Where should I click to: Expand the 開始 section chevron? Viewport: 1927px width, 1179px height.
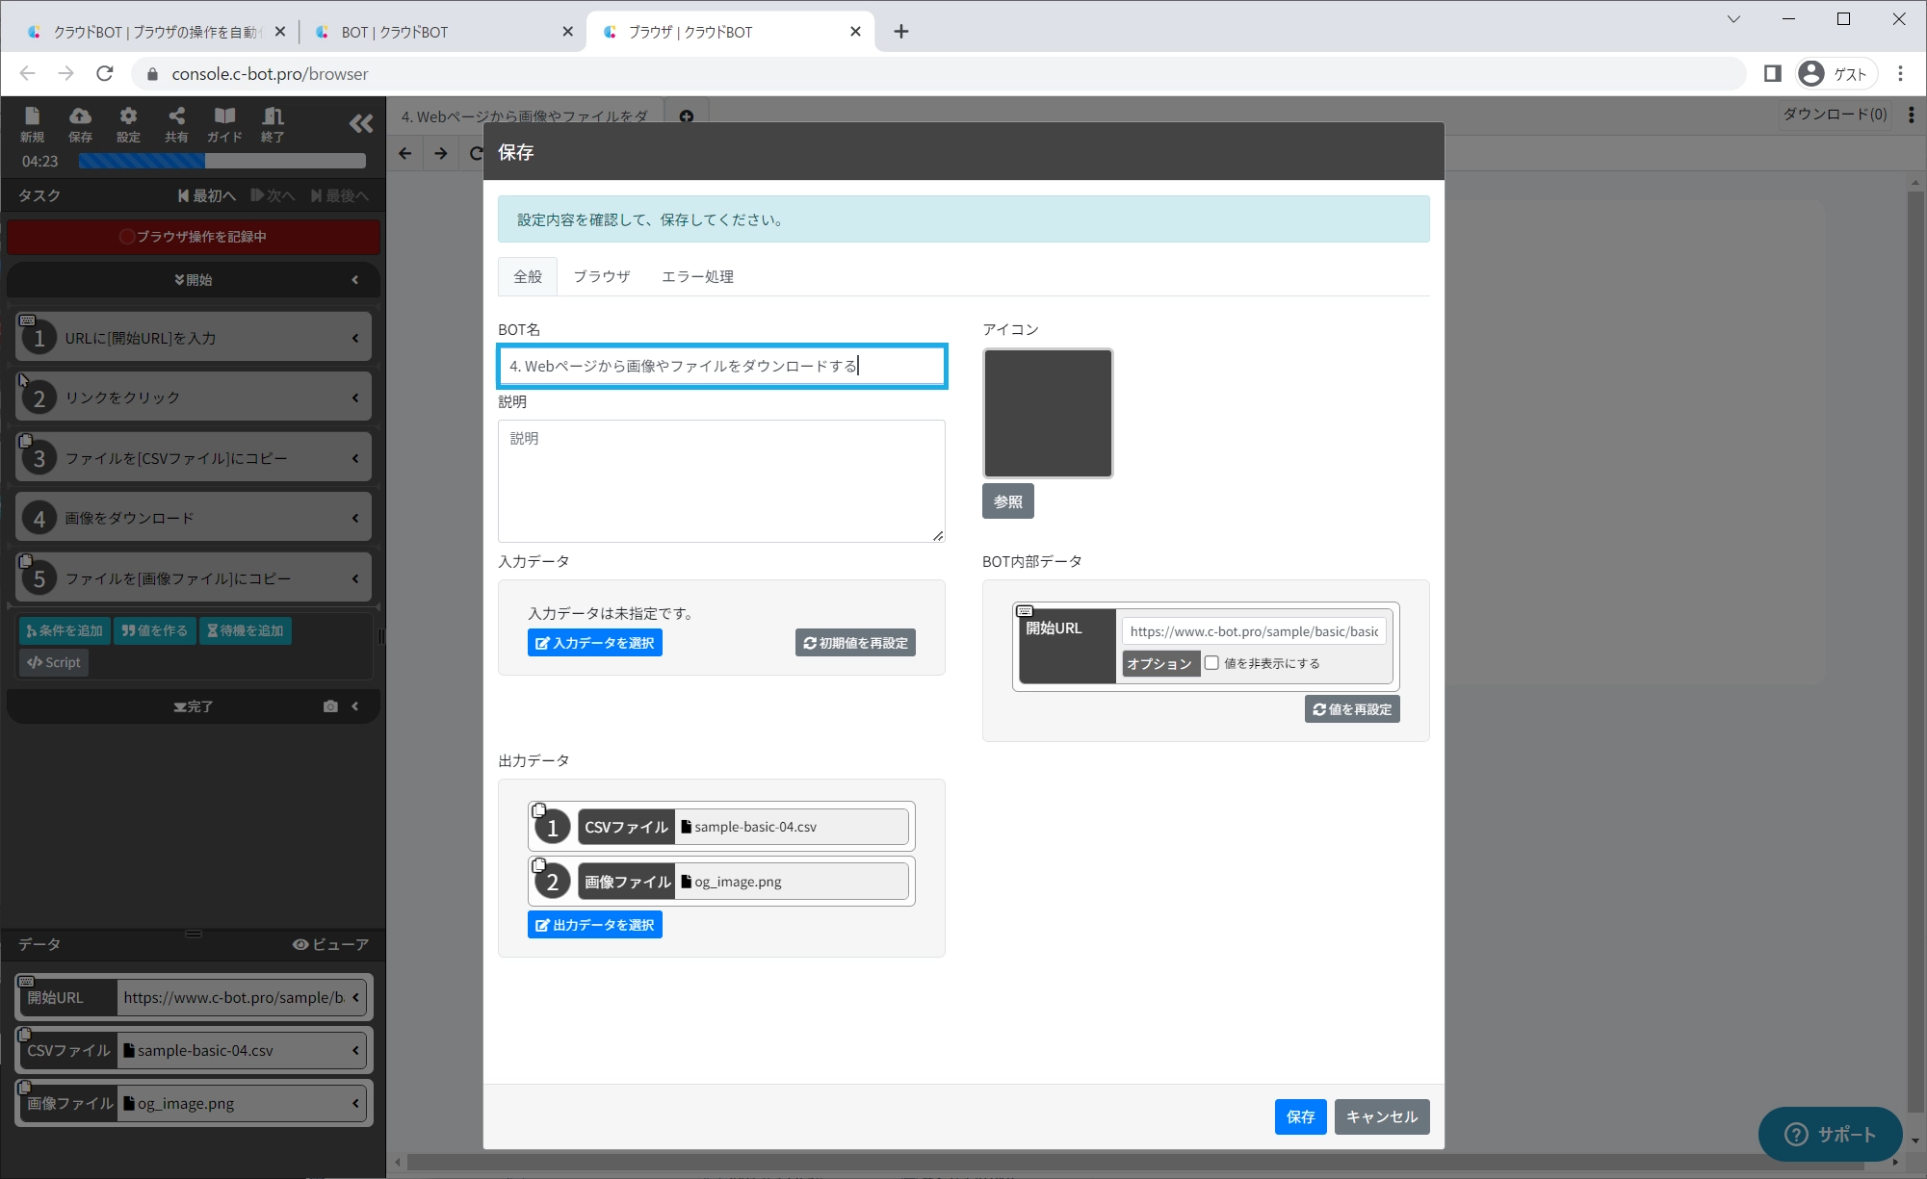(x=355, y=280)
